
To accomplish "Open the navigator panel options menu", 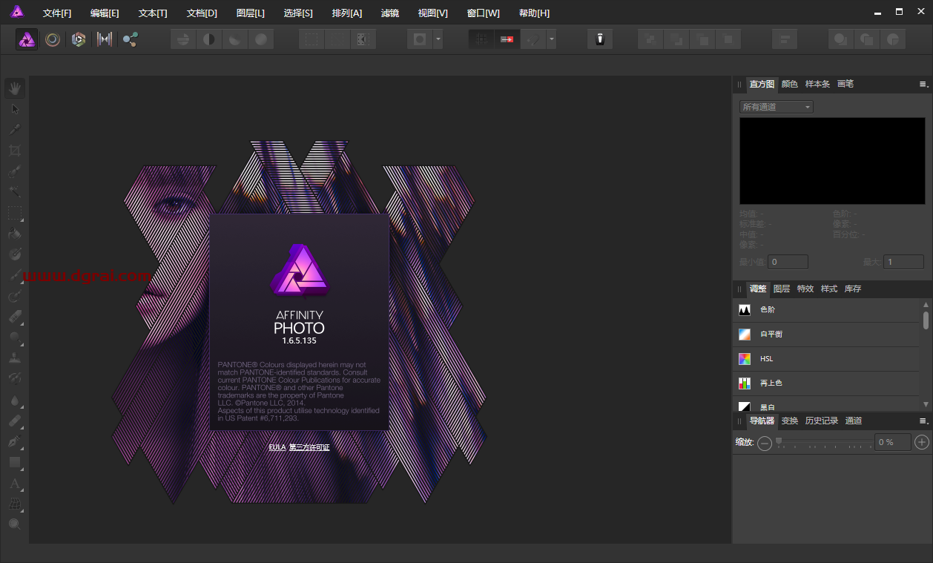I will pyautogui.click(x=923, y=421).
